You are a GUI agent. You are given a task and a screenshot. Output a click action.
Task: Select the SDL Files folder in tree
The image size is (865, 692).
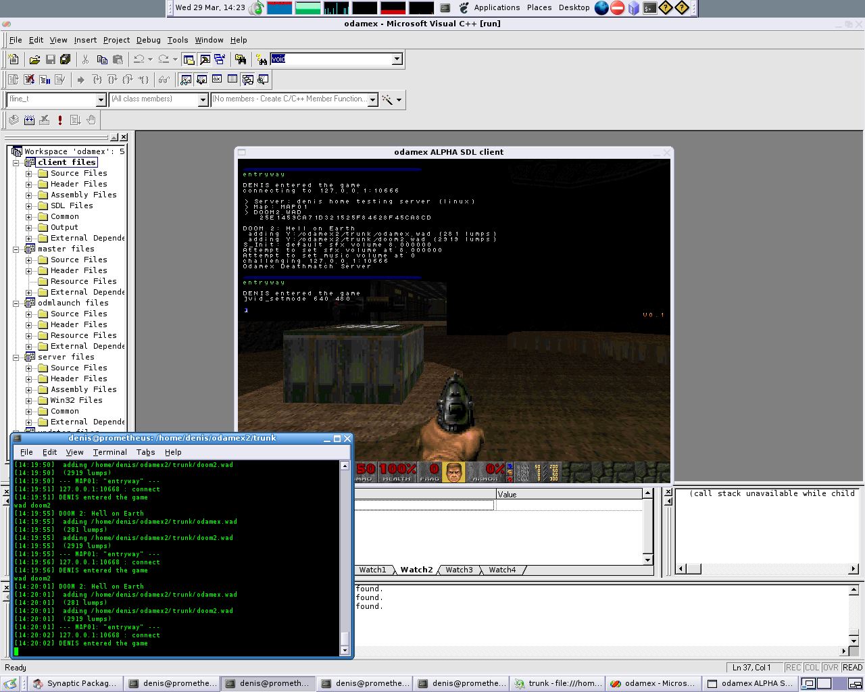[72, 205]
